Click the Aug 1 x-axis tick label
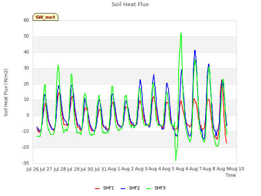This screenshot has width=261, height=196. [114, 169]
